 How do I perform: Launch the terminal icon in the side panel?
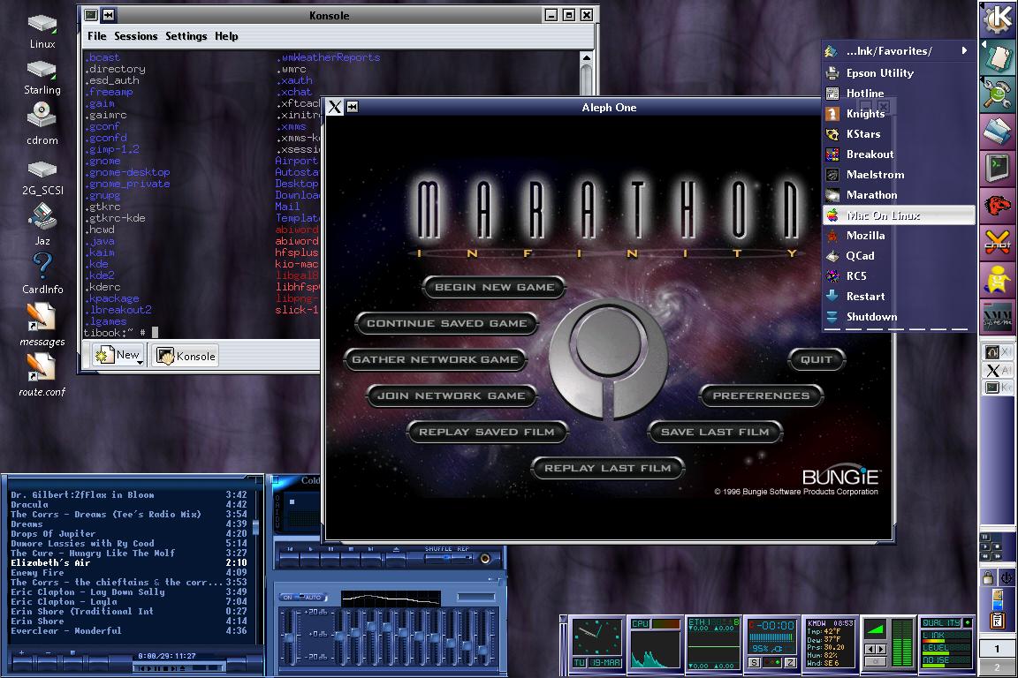[998, 165]
